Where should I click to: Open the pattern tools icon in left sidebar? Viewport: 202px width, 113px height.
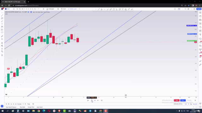click(x=2, y=27)
